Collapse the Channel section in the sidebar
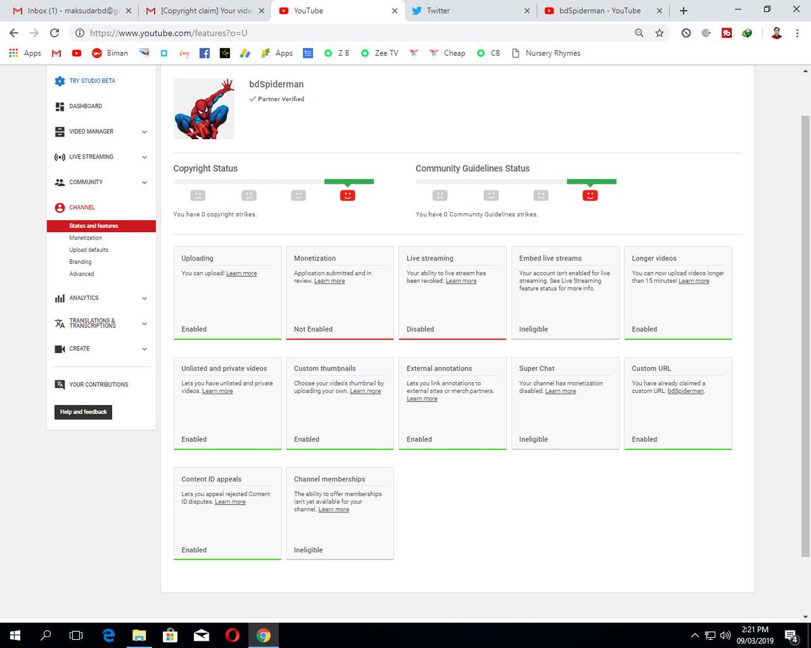The image size is (811, 648). tap(74, 208)
